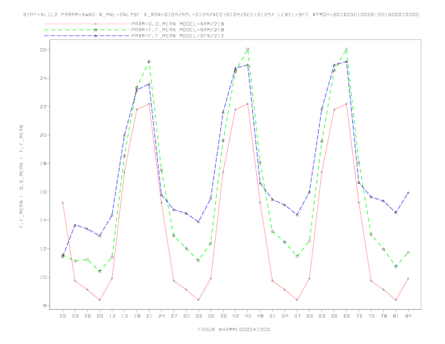
Task: Select legend entry PARM=F.F_MEAN MODEL=NAM/218
Action: point(178,30)
